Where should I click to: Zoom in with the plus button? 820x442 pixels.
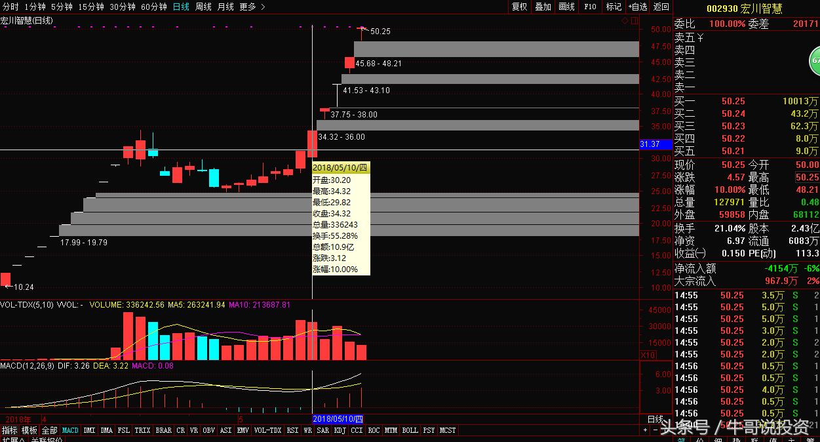[x=645, y=430]
